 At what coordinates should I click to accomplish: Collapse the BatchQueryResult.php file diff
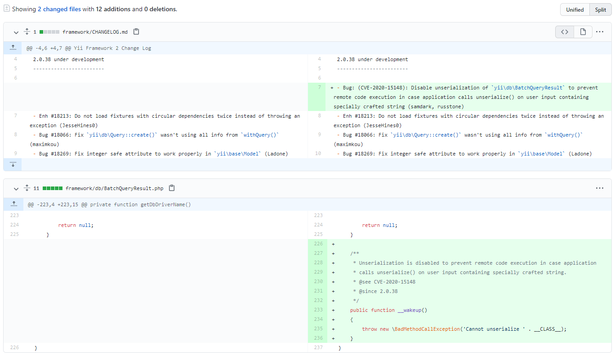pyautogui.click(x=16, y=188)
